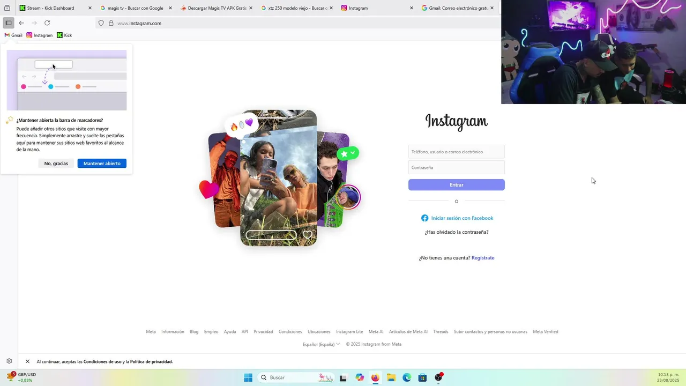
Task: Open Condiciones de uso in notice bar
Action: (102, 362)
